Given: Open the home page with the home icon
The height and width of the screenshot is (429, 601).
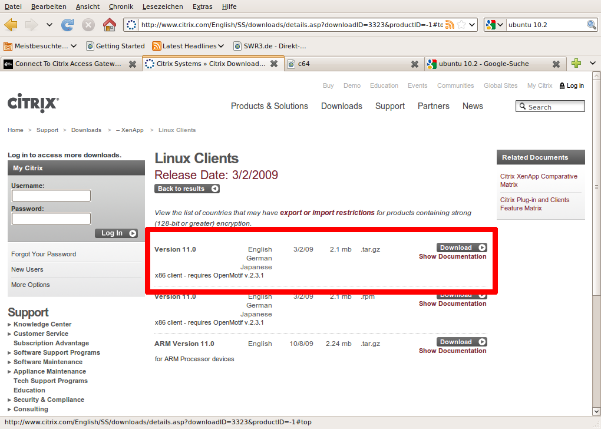Looking at the screenshot, I should tap(108, 25).
